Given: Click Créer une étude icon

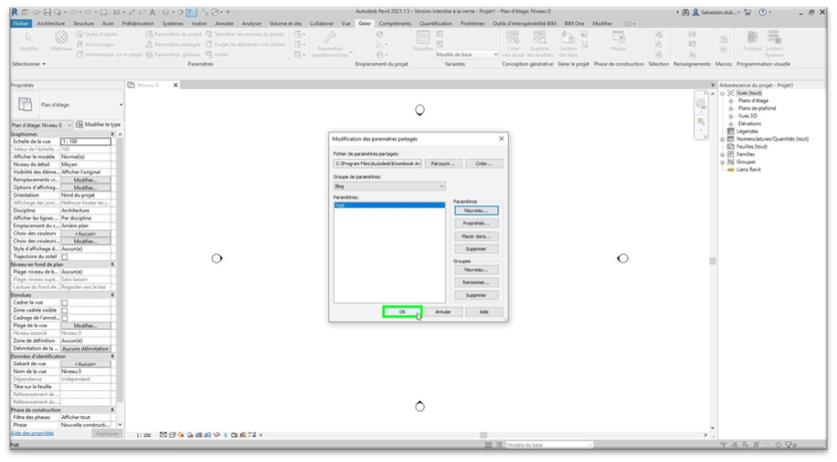Looking at the screenshot, I should click(x=512, y=37).
